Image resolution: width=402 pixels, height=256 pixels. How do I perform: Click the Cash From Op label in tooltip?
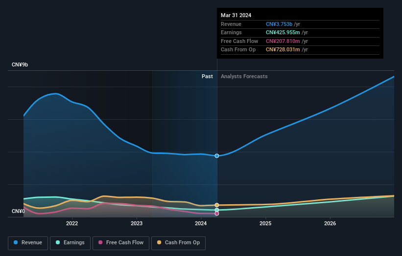pos(238,50)
